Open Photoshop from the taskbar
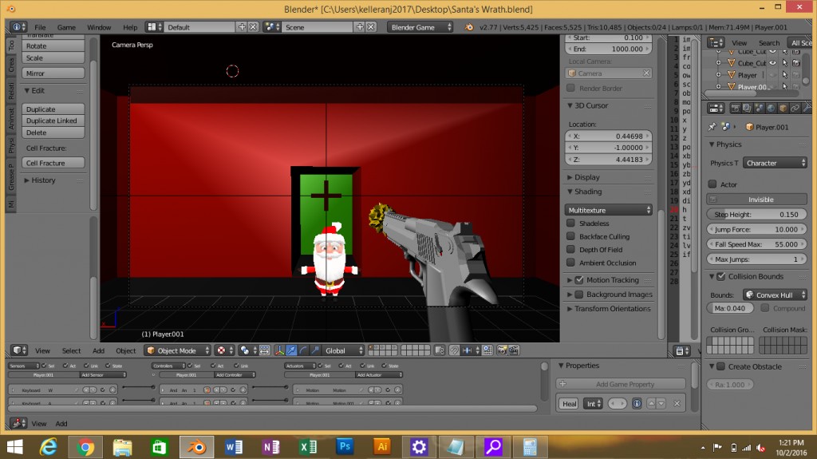The height and width of the screenshot is (459, 817). pos(345,447)
